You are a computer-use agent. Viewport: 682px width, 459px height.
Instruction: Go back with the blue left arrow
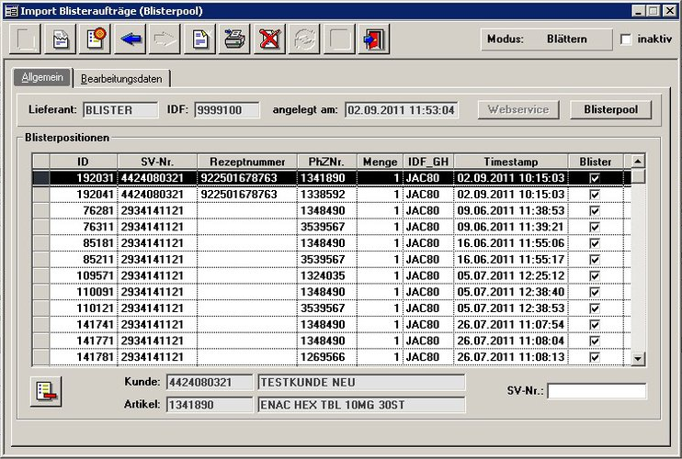coord(131,40)
